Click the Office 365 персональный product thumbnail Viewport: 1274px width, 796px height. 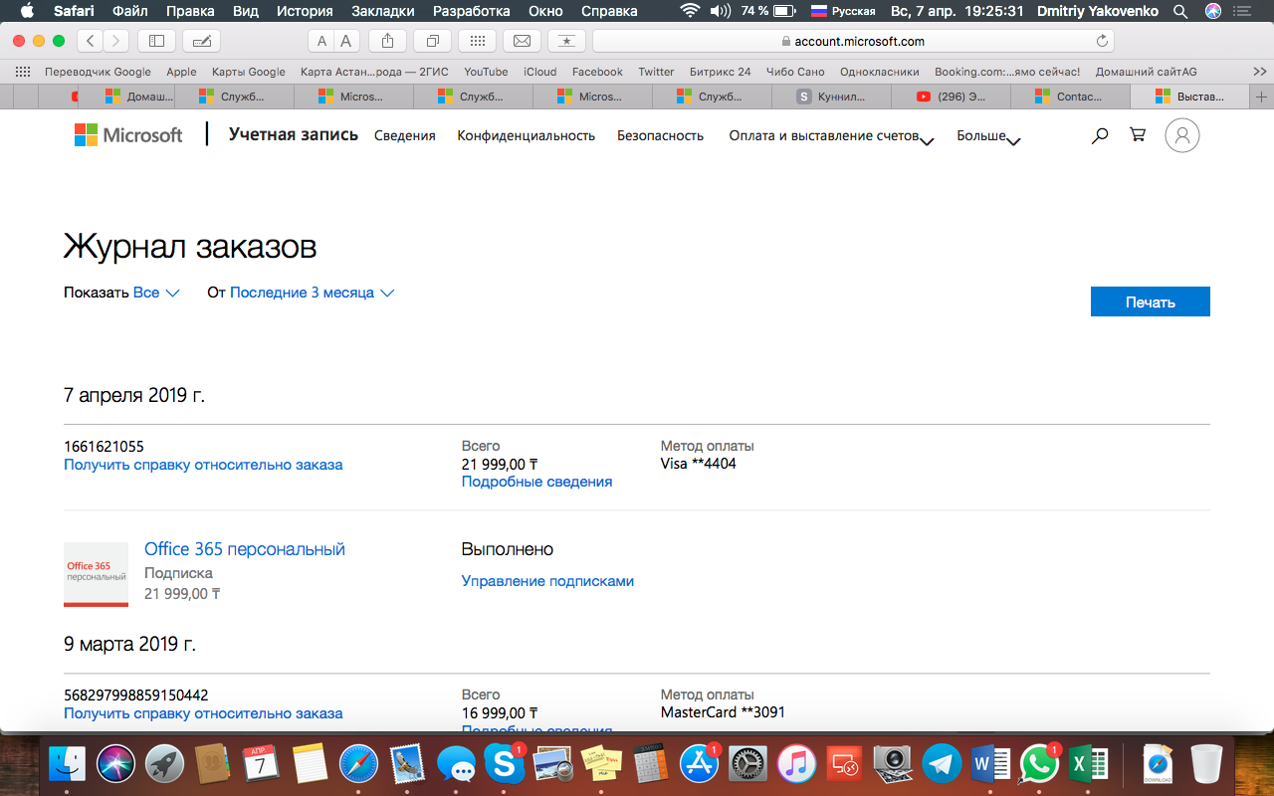pos(96,574)
